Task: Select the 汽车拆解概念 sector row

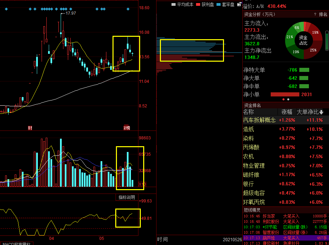Action: click(259, 120)
